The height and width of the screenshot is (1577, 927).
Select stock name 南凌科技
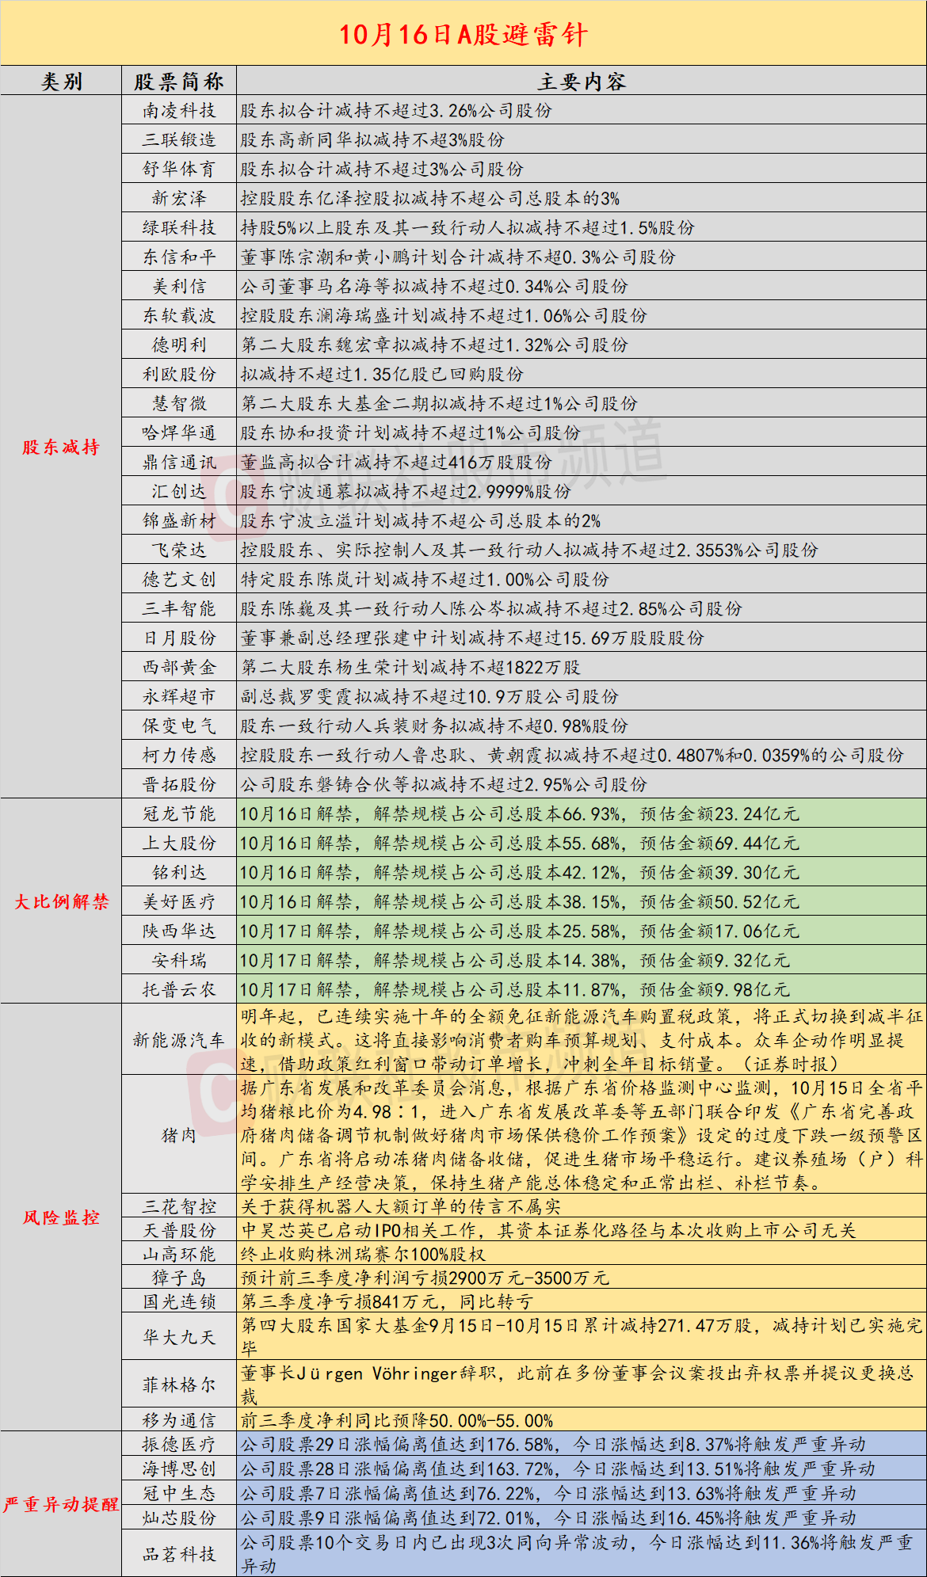coord(179,110)
